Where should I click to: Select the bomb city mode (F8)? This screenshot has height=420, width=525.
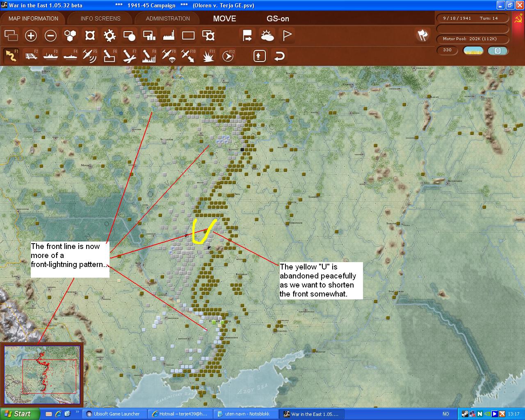pos(149,55)
